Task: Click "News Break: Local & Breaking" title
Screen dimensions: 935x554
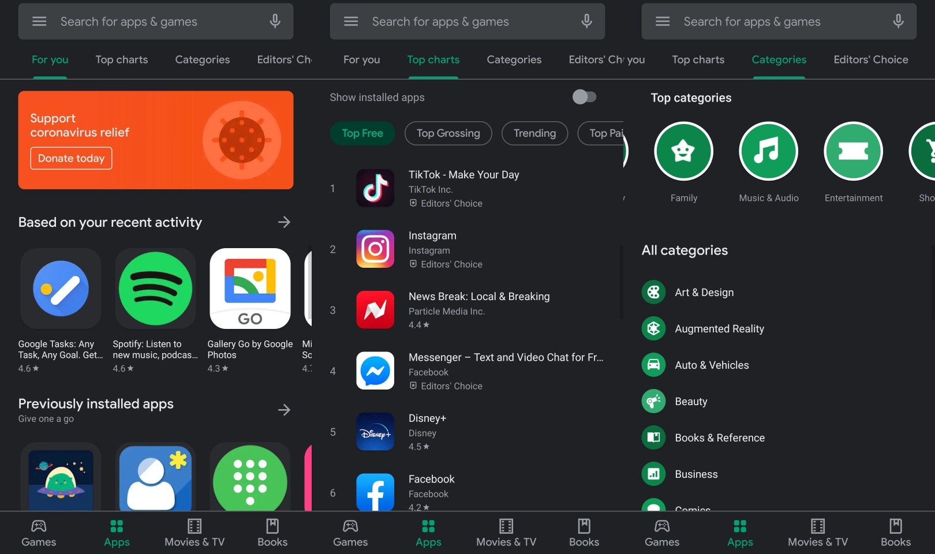Action: [x=479, y=296]
